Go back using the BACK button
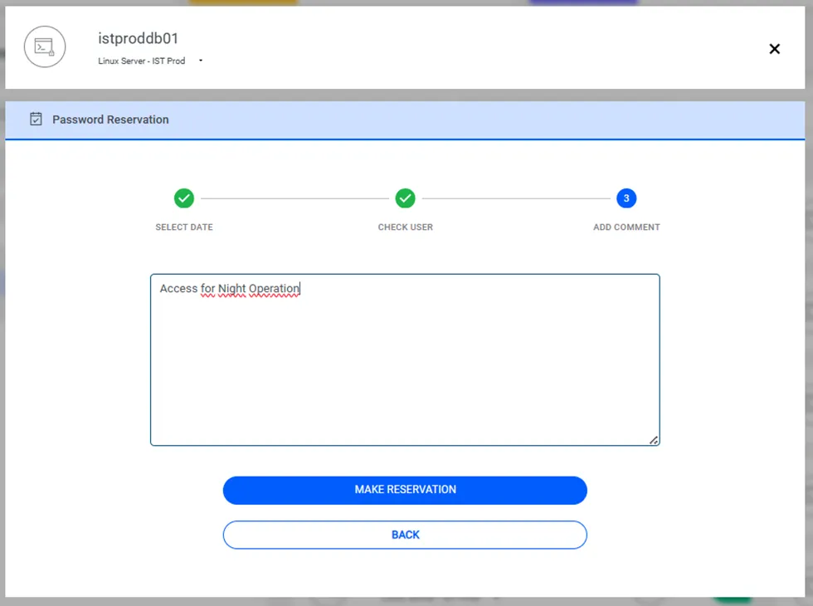 pos(405,535)
